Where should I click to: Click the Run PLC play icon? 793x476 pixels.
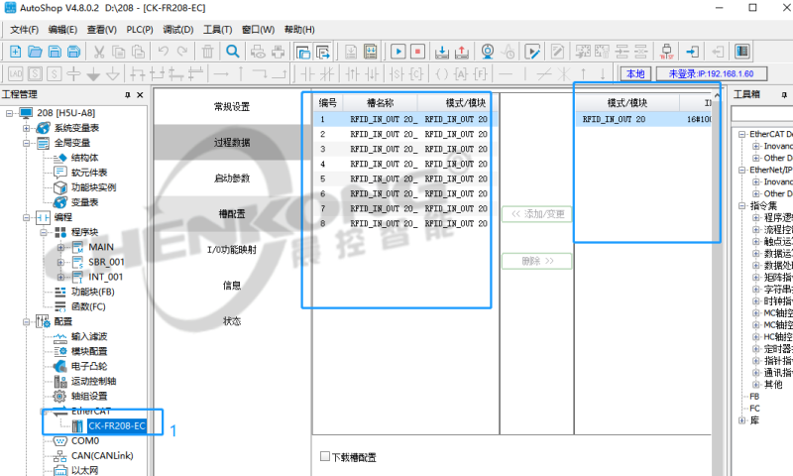point(398,51)
